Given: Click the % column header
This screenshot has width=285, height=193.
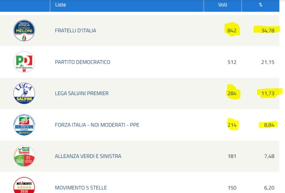Looking at the screenshot, I should pos(260,5).
